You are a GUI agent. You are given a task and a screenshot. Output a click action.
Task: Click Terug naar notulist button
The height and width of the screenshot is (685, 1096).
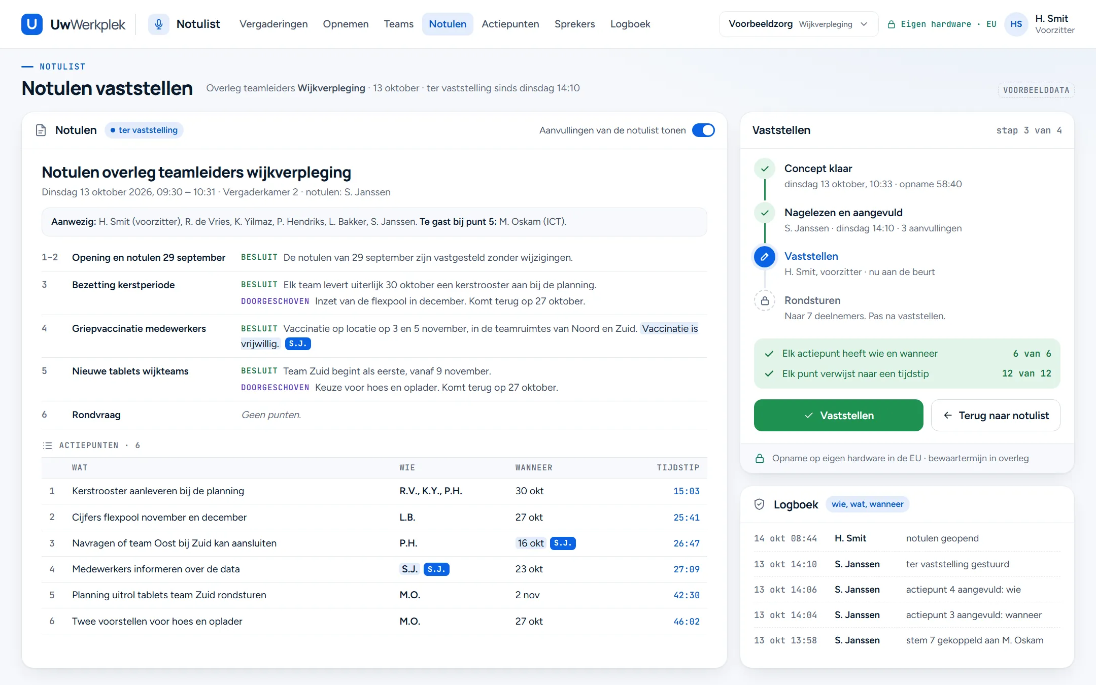(x=996, y=416)
